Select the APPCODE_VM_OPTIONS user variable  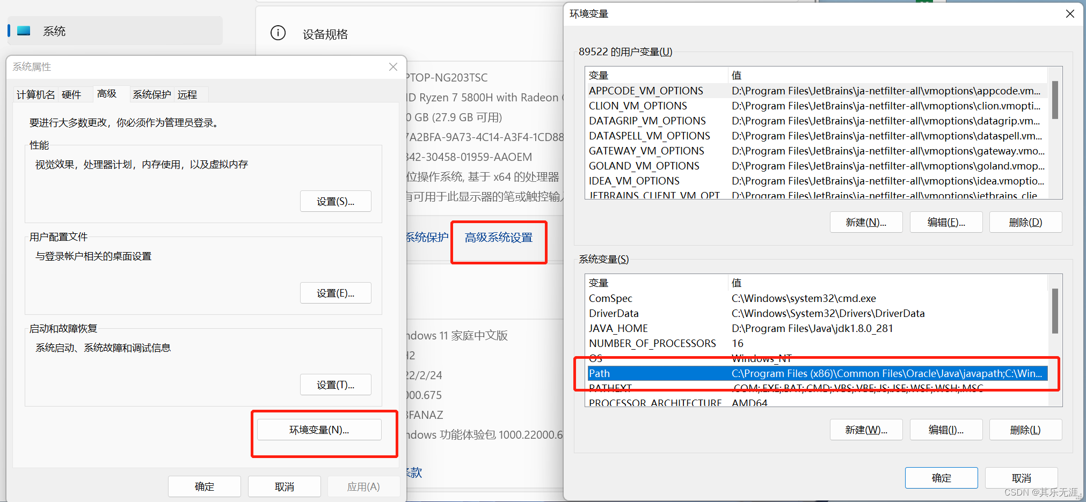[817, 91]
